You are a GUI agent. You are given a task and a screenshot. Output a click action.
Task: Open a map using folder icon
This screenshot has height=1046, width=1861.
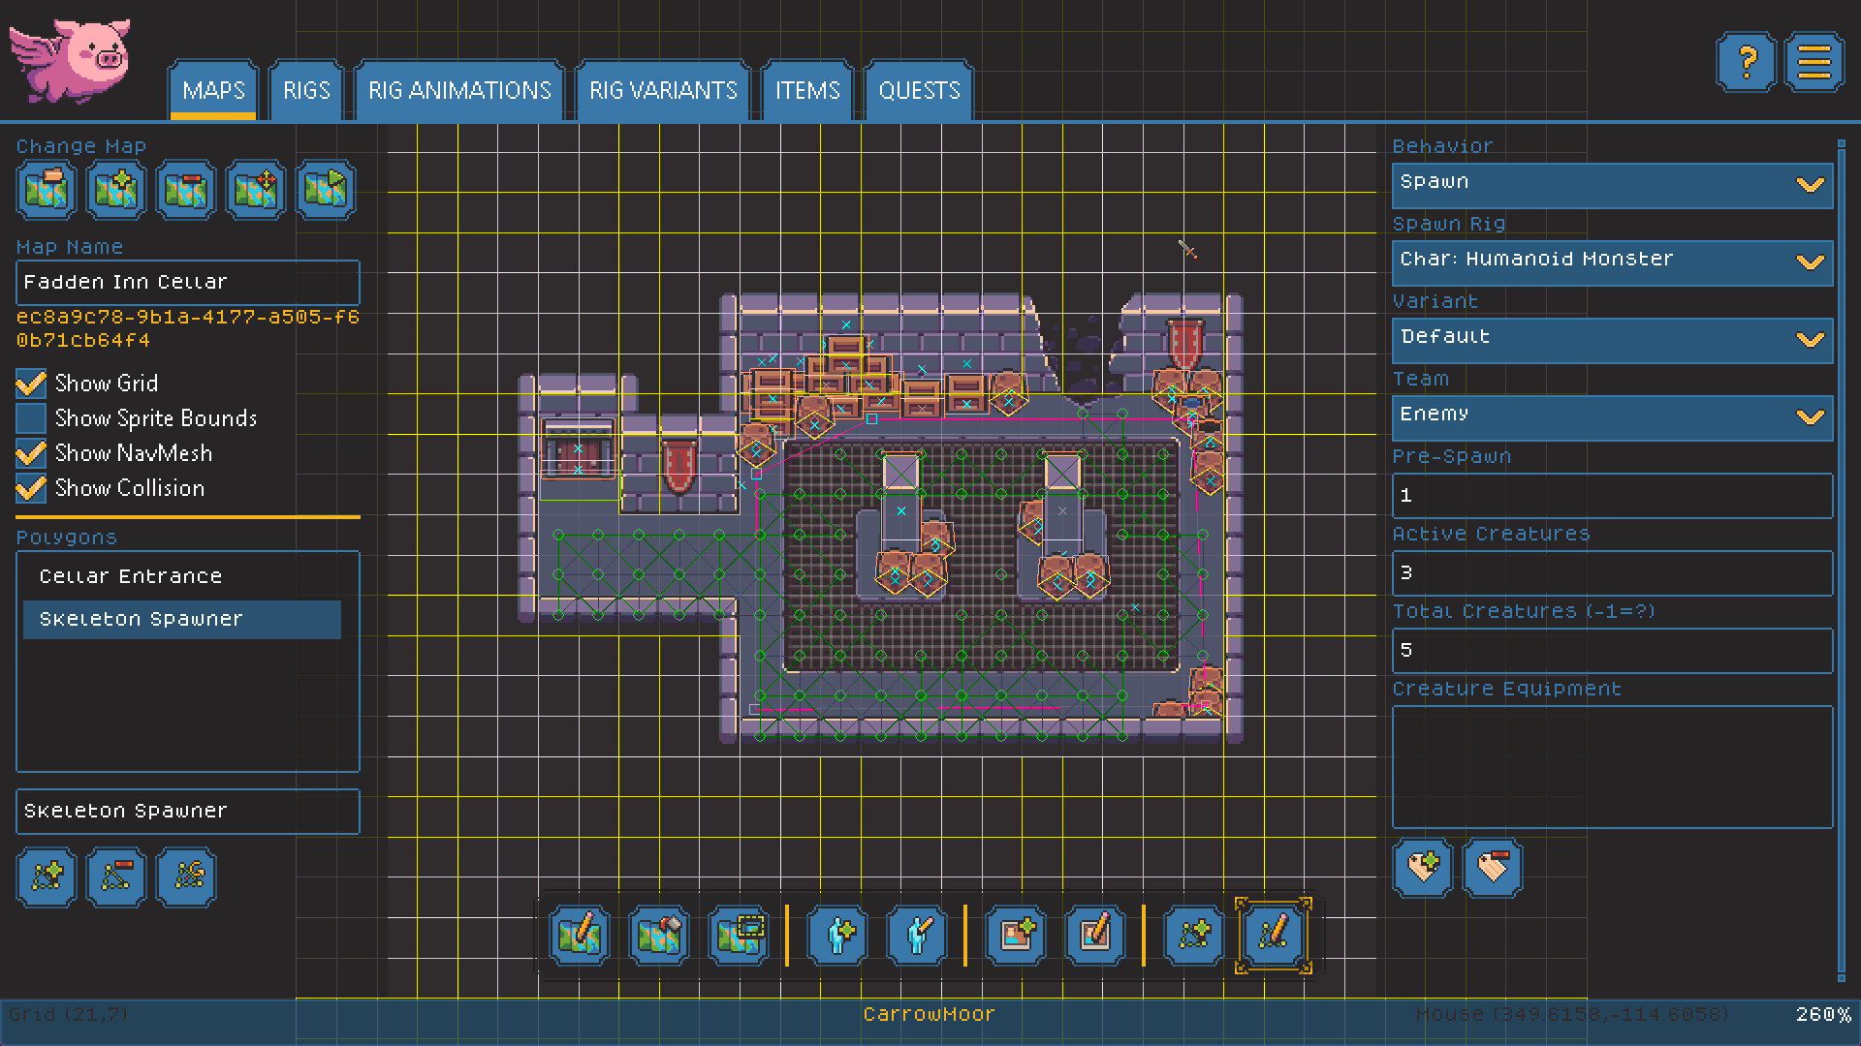tap(47, 189)
